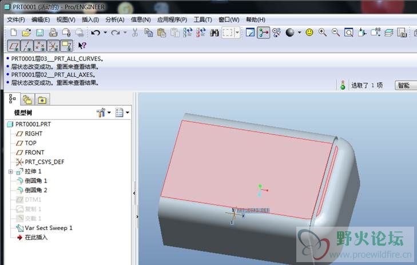Open the 文件(F) menu

click(16, 19)
